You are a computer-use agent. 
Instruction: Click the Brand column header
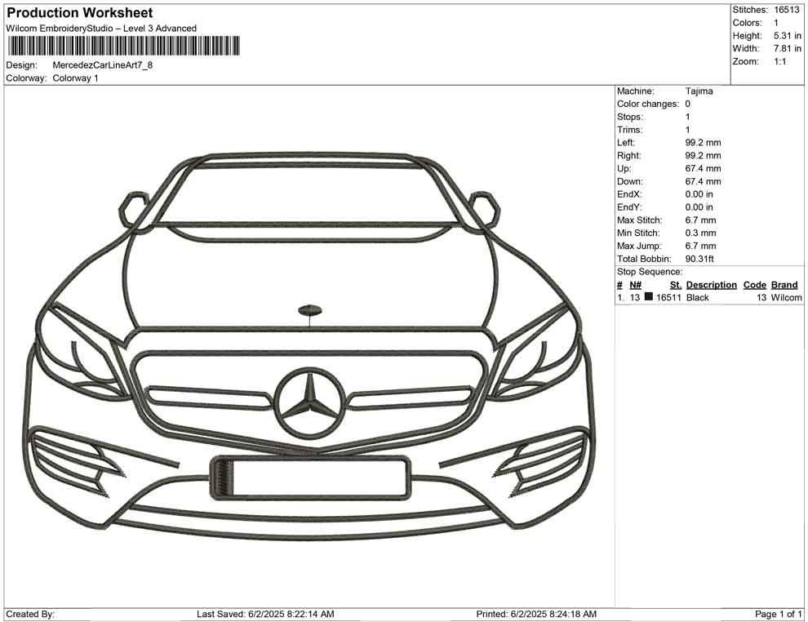pos(784,285)
